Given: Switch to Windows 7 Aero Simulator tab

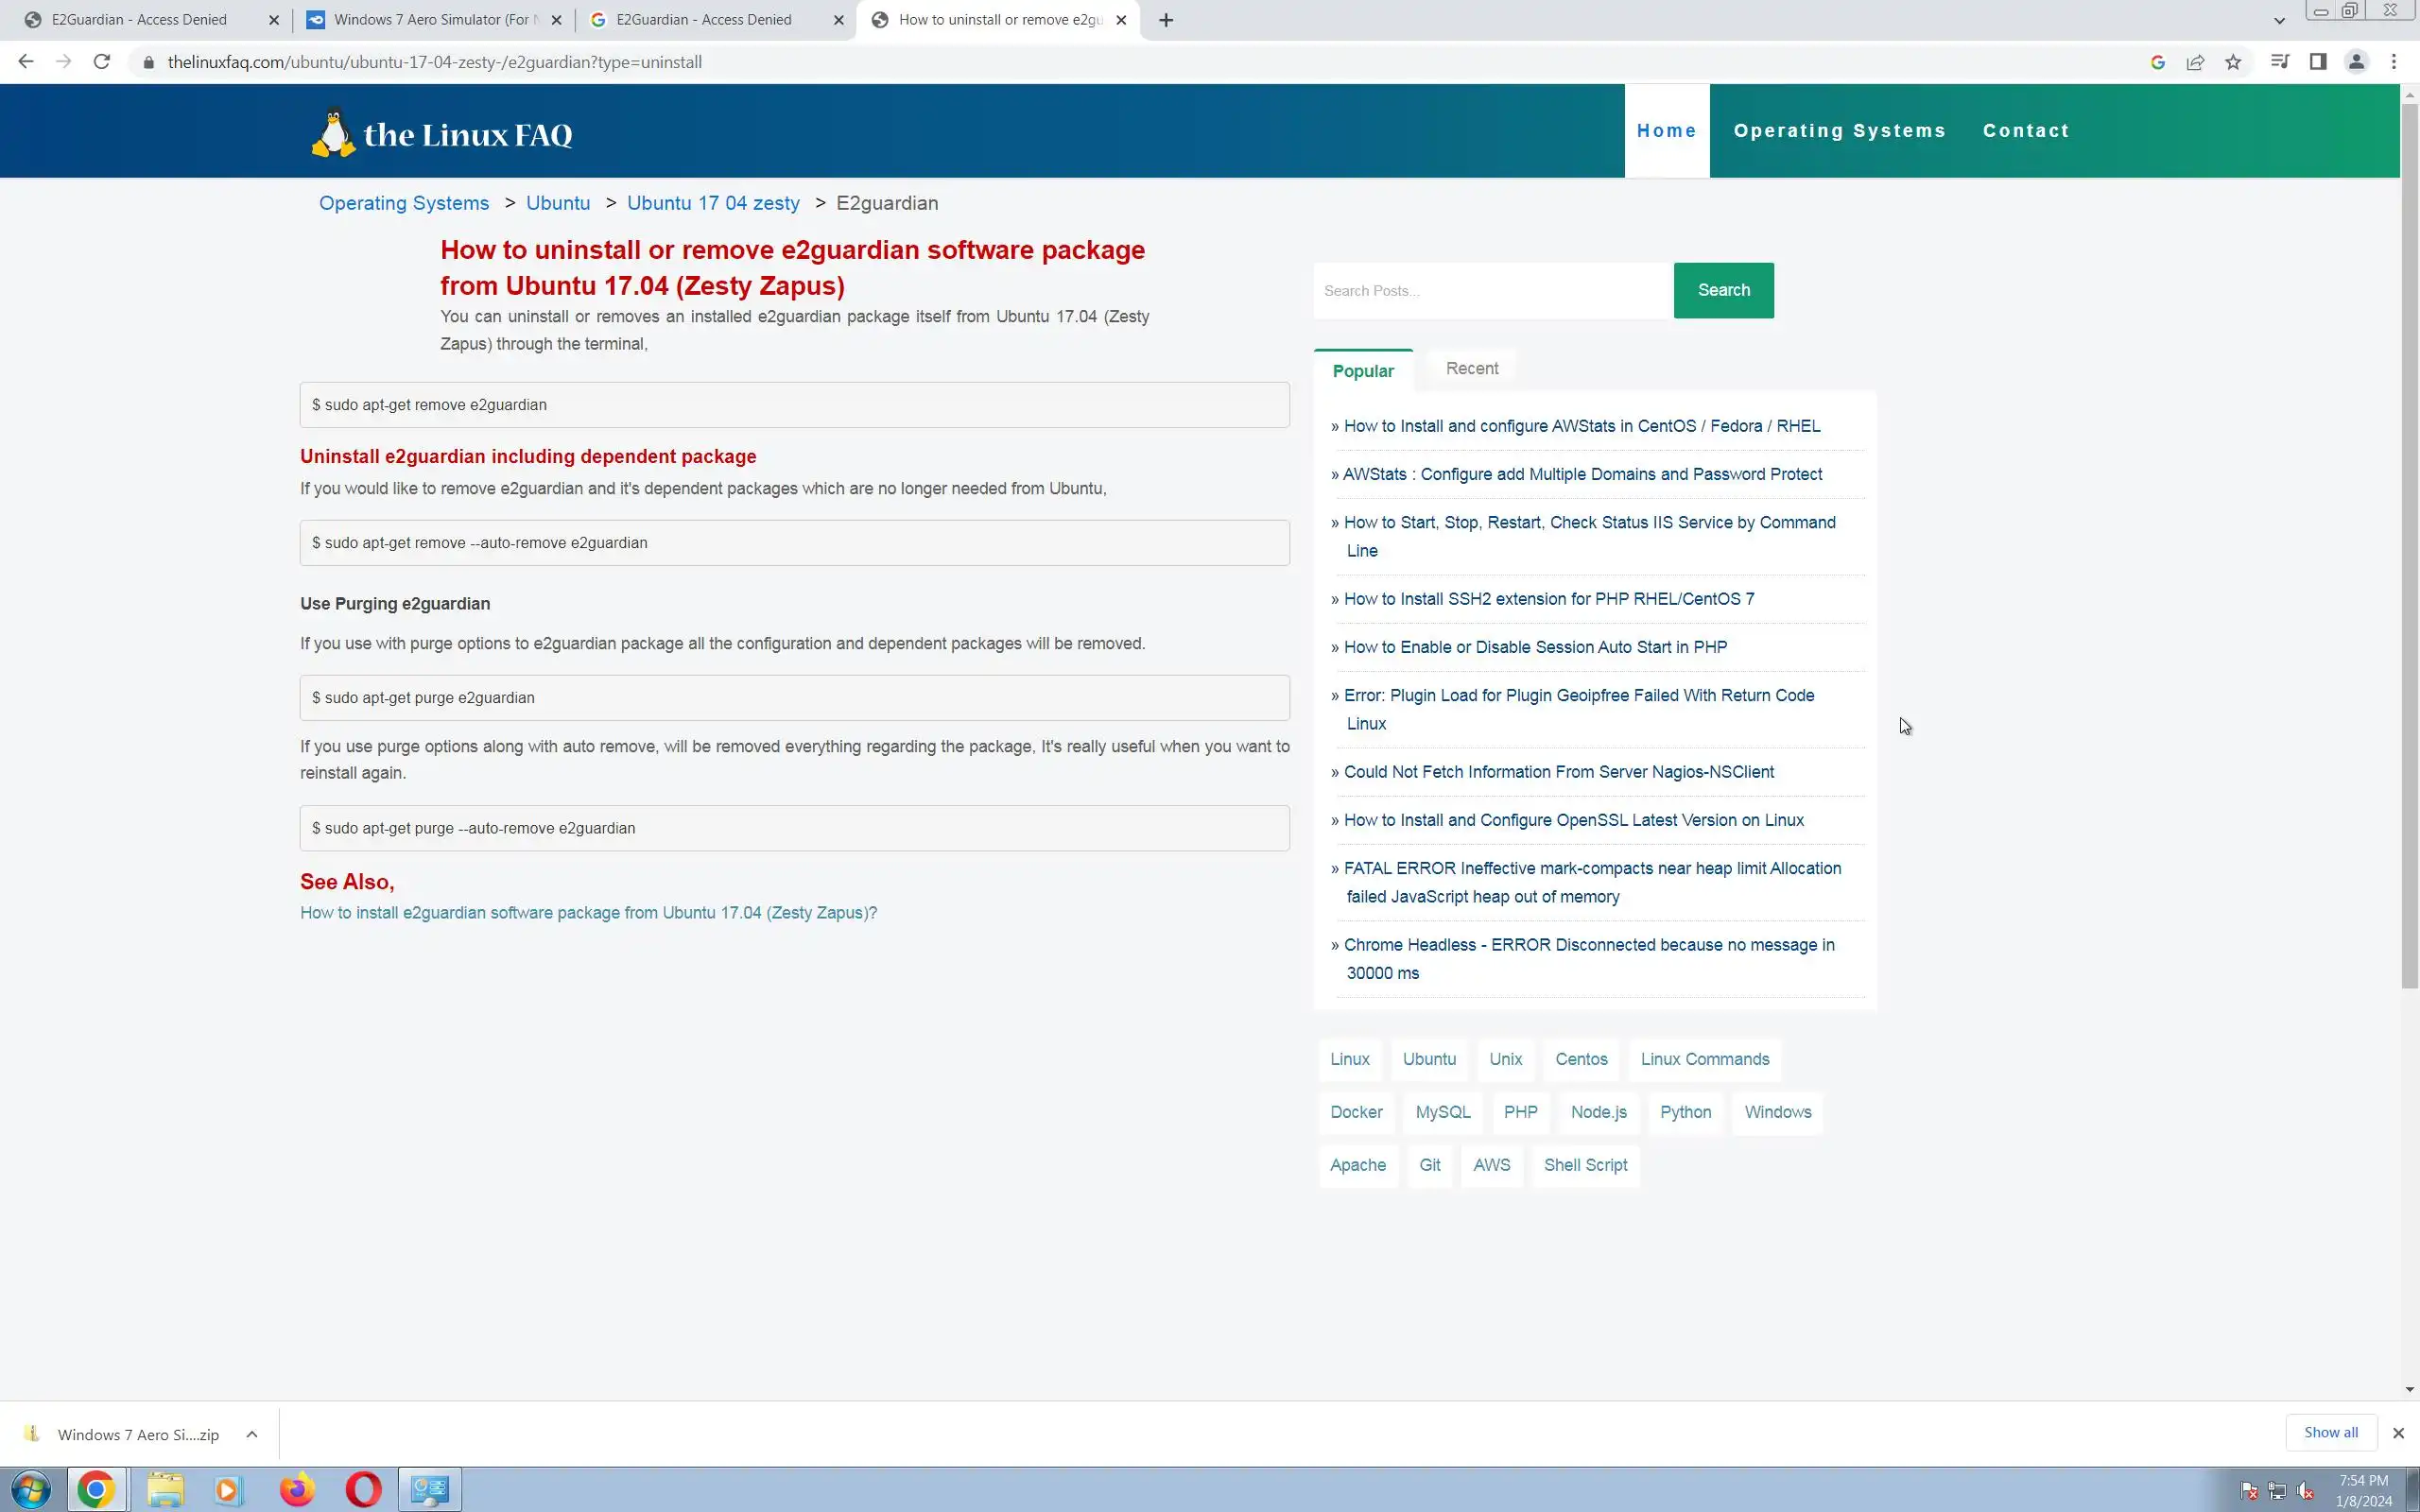Looking at the screenshot, I should click(x=434, y=20).
